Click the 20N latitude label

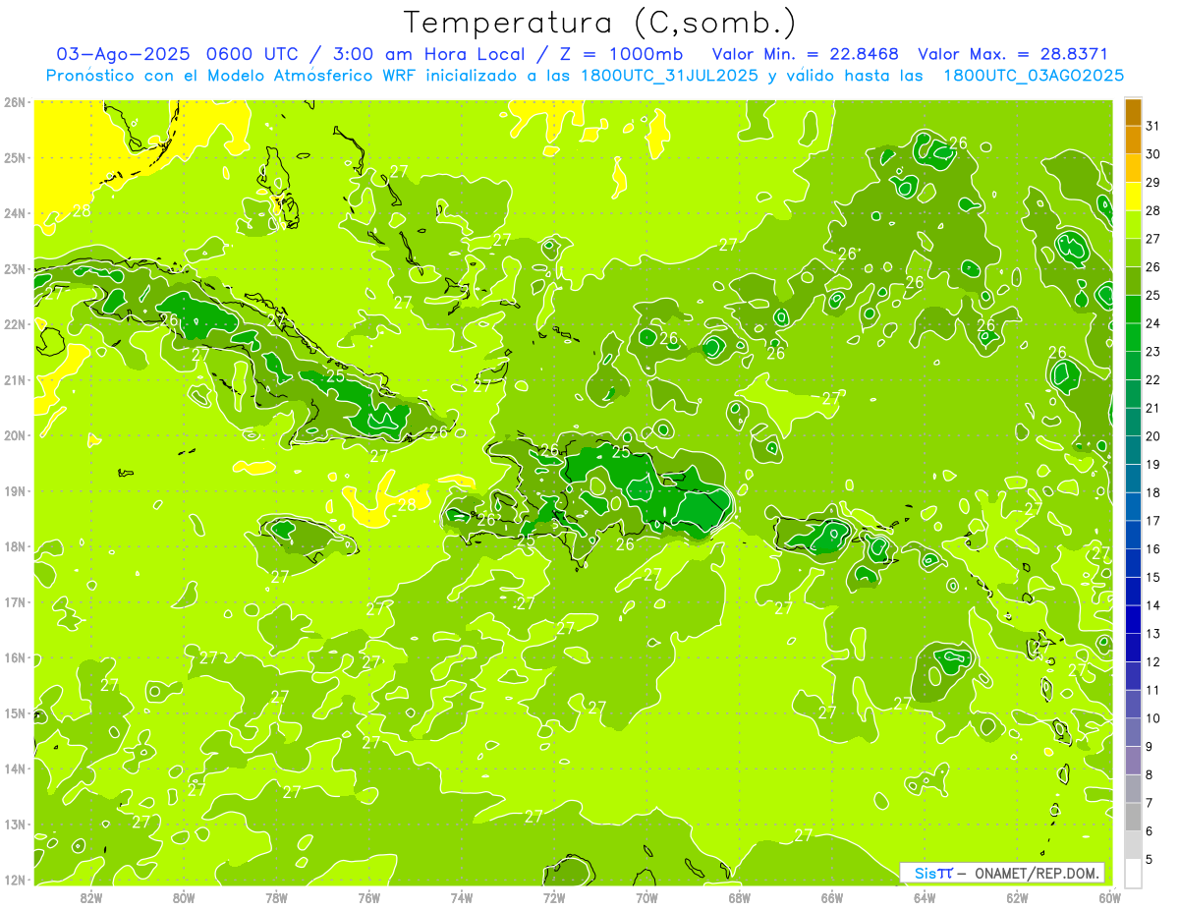click(x=15, y=435)
